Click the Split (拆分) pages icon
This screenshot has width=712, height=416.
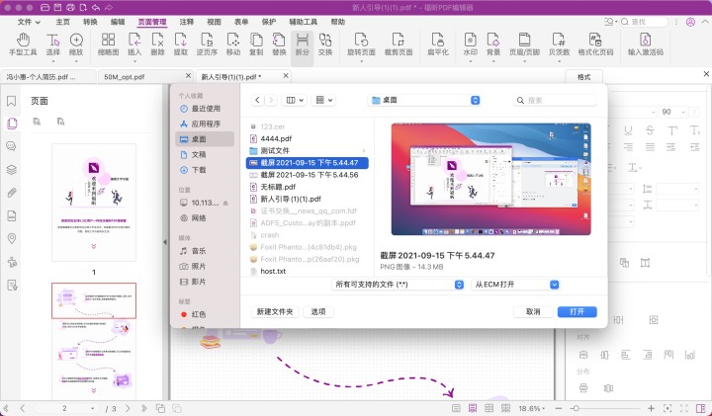[x=301, y=44]
